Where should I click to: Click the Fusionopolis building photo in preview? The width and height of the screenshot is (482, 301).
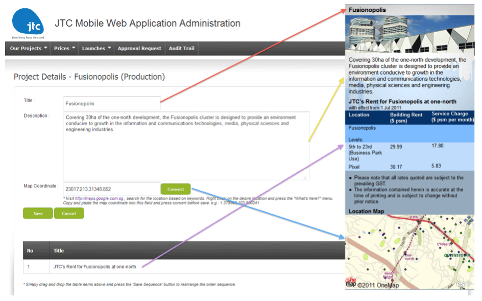click(409, 34)
